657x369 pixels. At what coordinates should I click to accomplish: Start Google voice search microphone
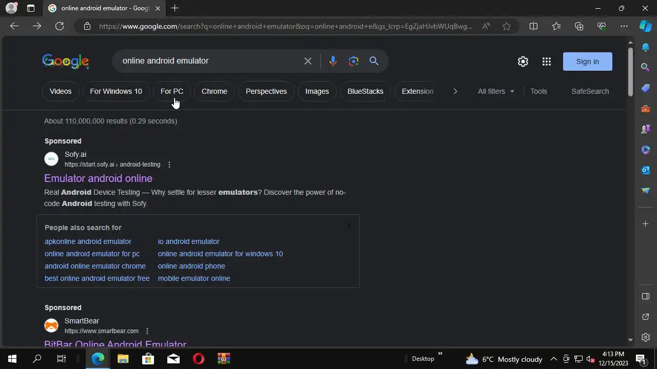[x=333, y=61]
